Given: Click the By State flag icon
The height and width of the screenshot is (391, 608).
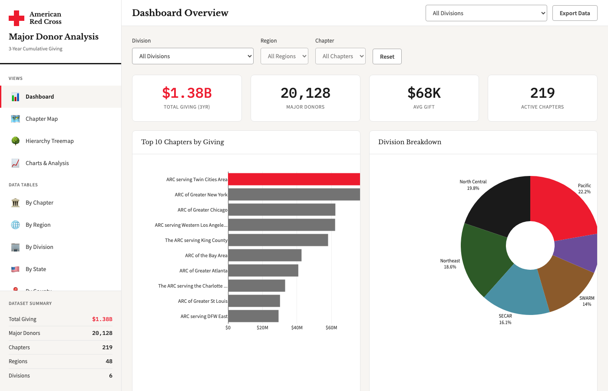Looking at the screenshot, I should [x=16, y=269].
